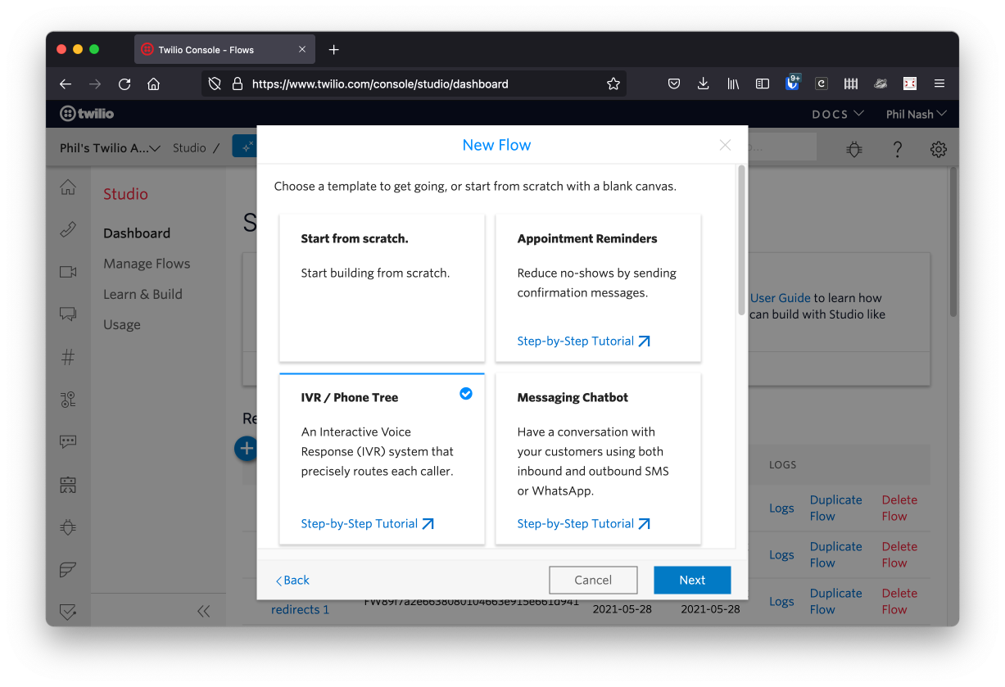The image size is (1005, 687).
Task: Open Usage in Studio menu
Action: (x=122, y=324)
